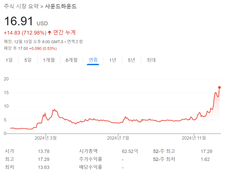Image resolution: width=229 pixels, height=174 pixels.
Task: Click the y-axis label 15
Action: [6, 93]
